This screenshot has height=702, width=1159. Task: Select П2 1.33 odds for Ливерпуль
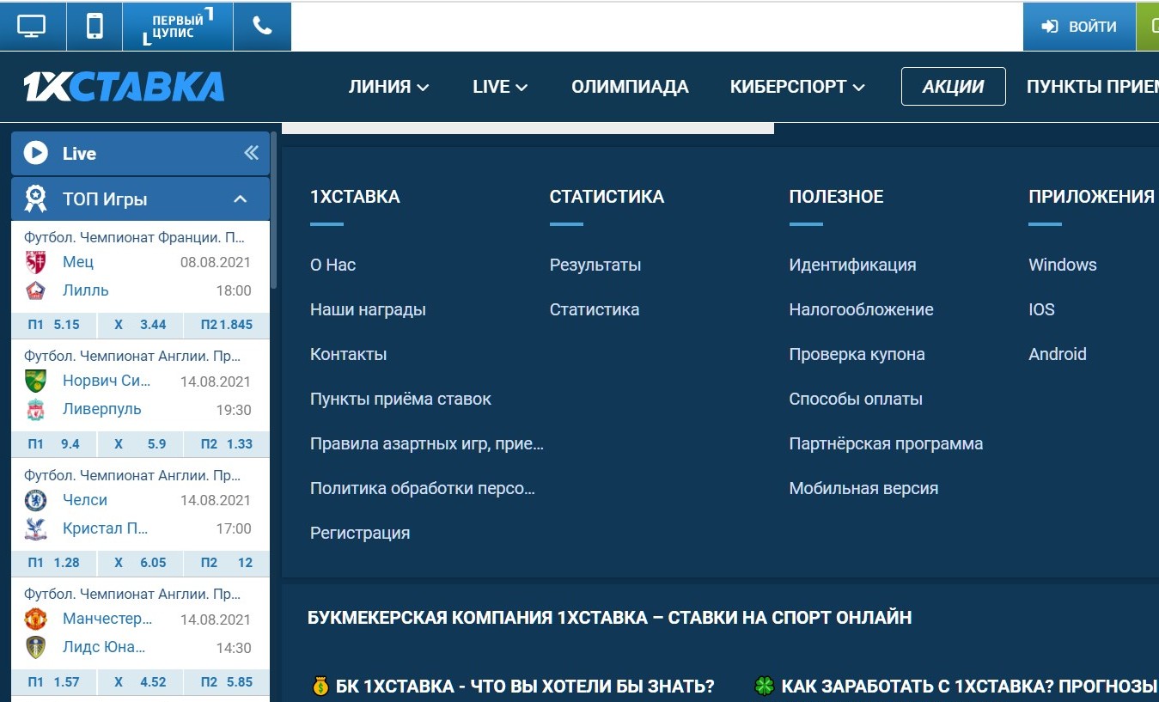(226, 444)
